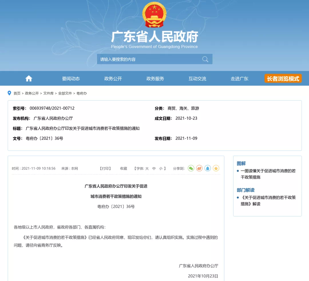309x281 pixels.
Task: Click the 图解 sidebar heading
Action: pos(241,164)
